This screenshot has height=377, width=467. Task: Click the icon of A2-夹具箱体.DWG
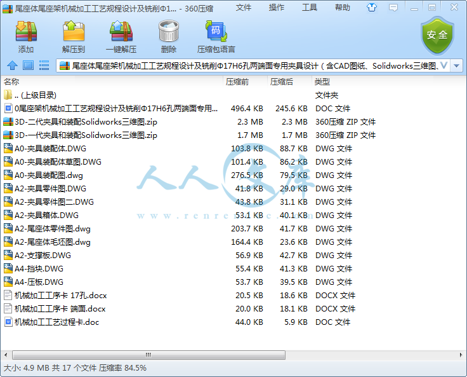tap(8, 216)
